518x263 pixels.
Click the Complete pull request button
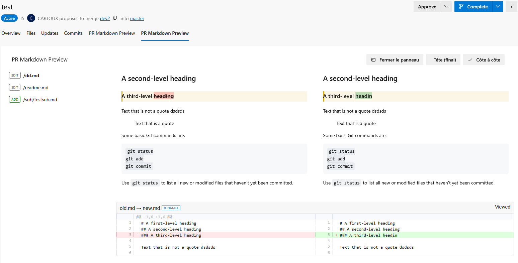473,7
